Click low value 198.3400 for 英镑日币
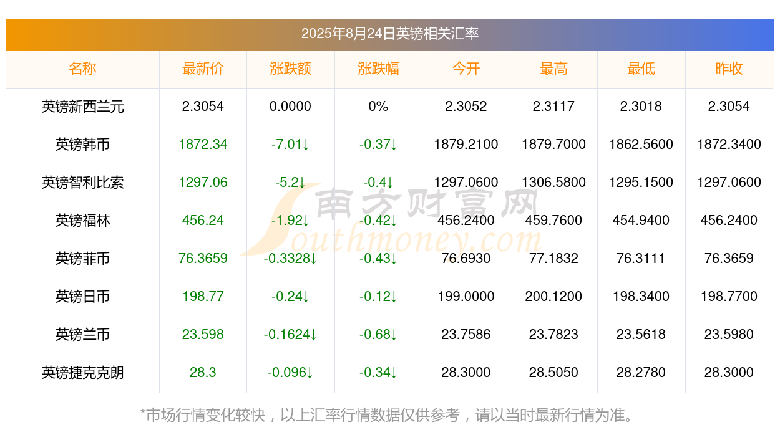Image resolution: width=780 pixels, height=435 pixels. click(641, 297)
